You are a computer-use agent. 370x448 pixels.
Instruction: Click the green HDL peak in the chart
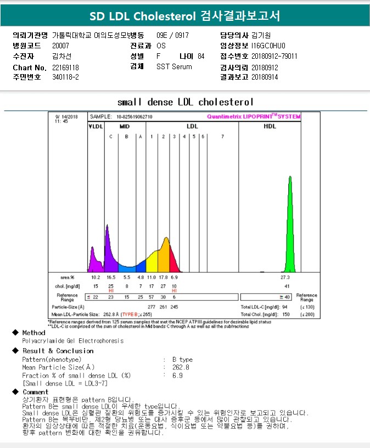(x=290, y=228)
